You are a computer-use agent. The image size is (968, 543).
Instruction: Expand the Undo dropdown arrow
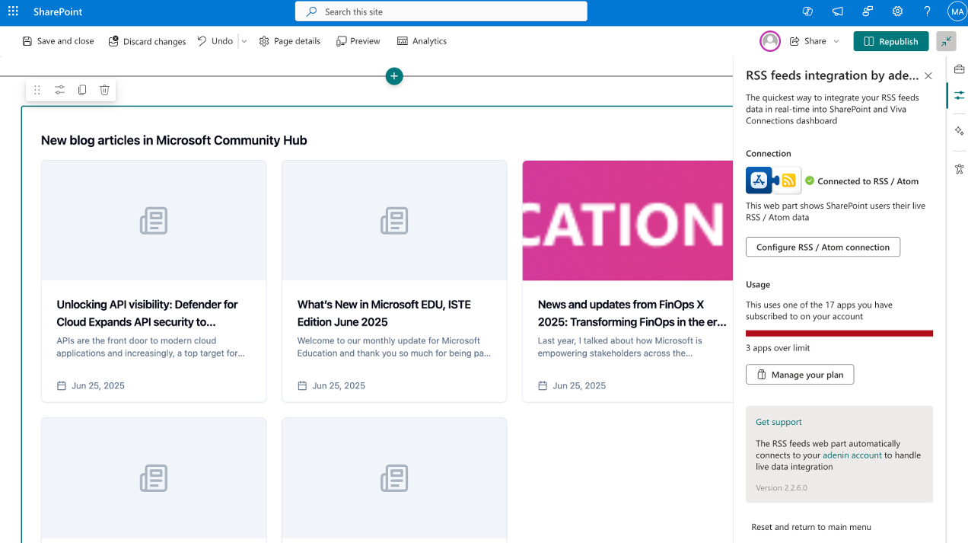(244, 41)
